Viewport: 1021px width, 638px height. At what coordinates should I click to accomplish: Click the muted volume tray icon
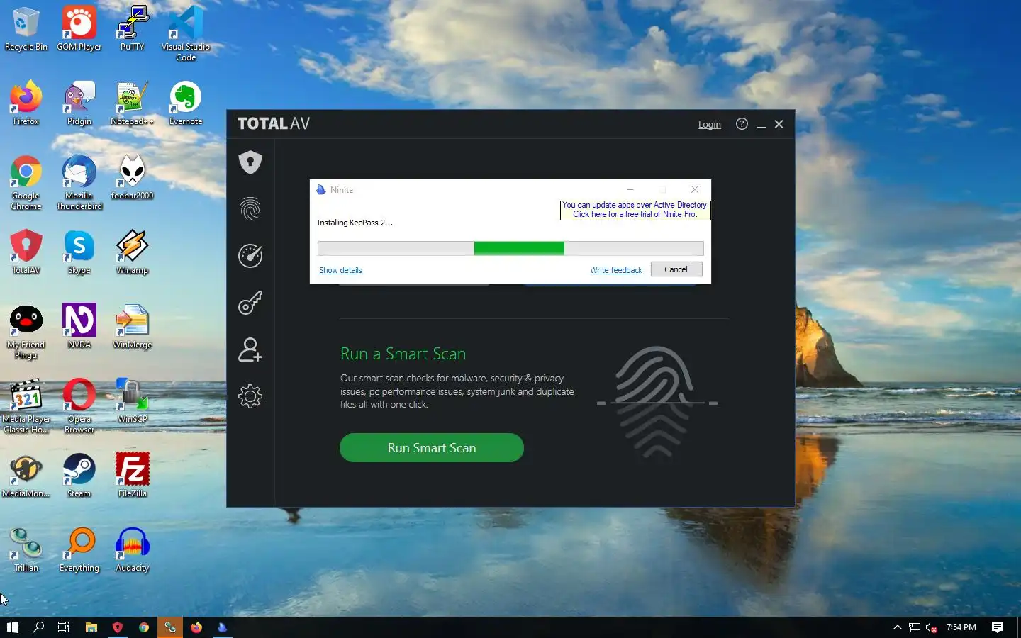coord(932,627)
